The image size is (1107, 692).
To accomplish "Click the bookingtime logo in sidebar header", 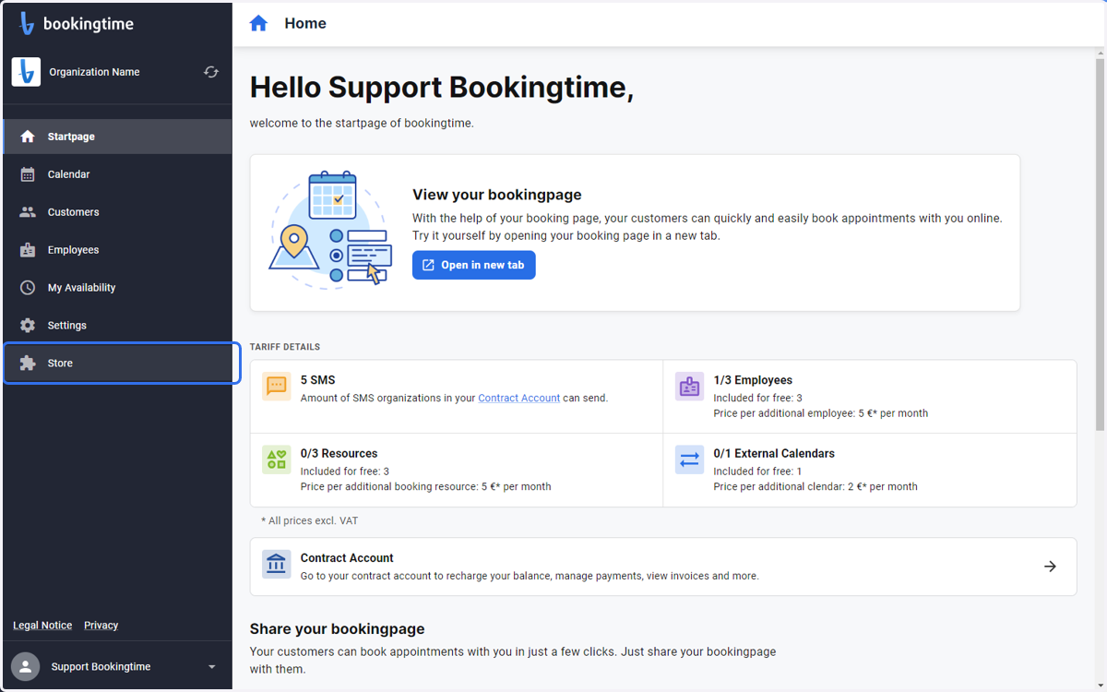I will tap(77, 24).
